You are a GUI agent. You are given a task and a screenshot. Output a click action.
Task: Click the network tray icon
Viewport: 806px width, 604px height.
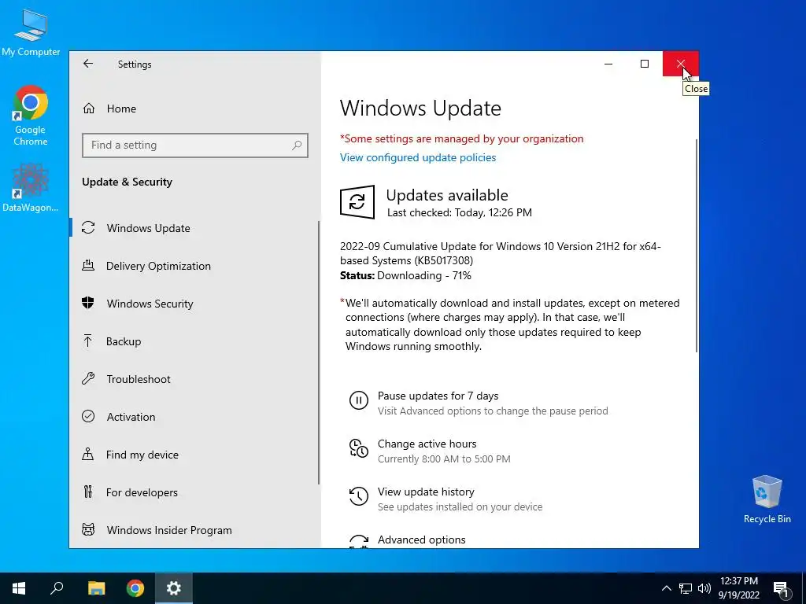click(686, 588)
